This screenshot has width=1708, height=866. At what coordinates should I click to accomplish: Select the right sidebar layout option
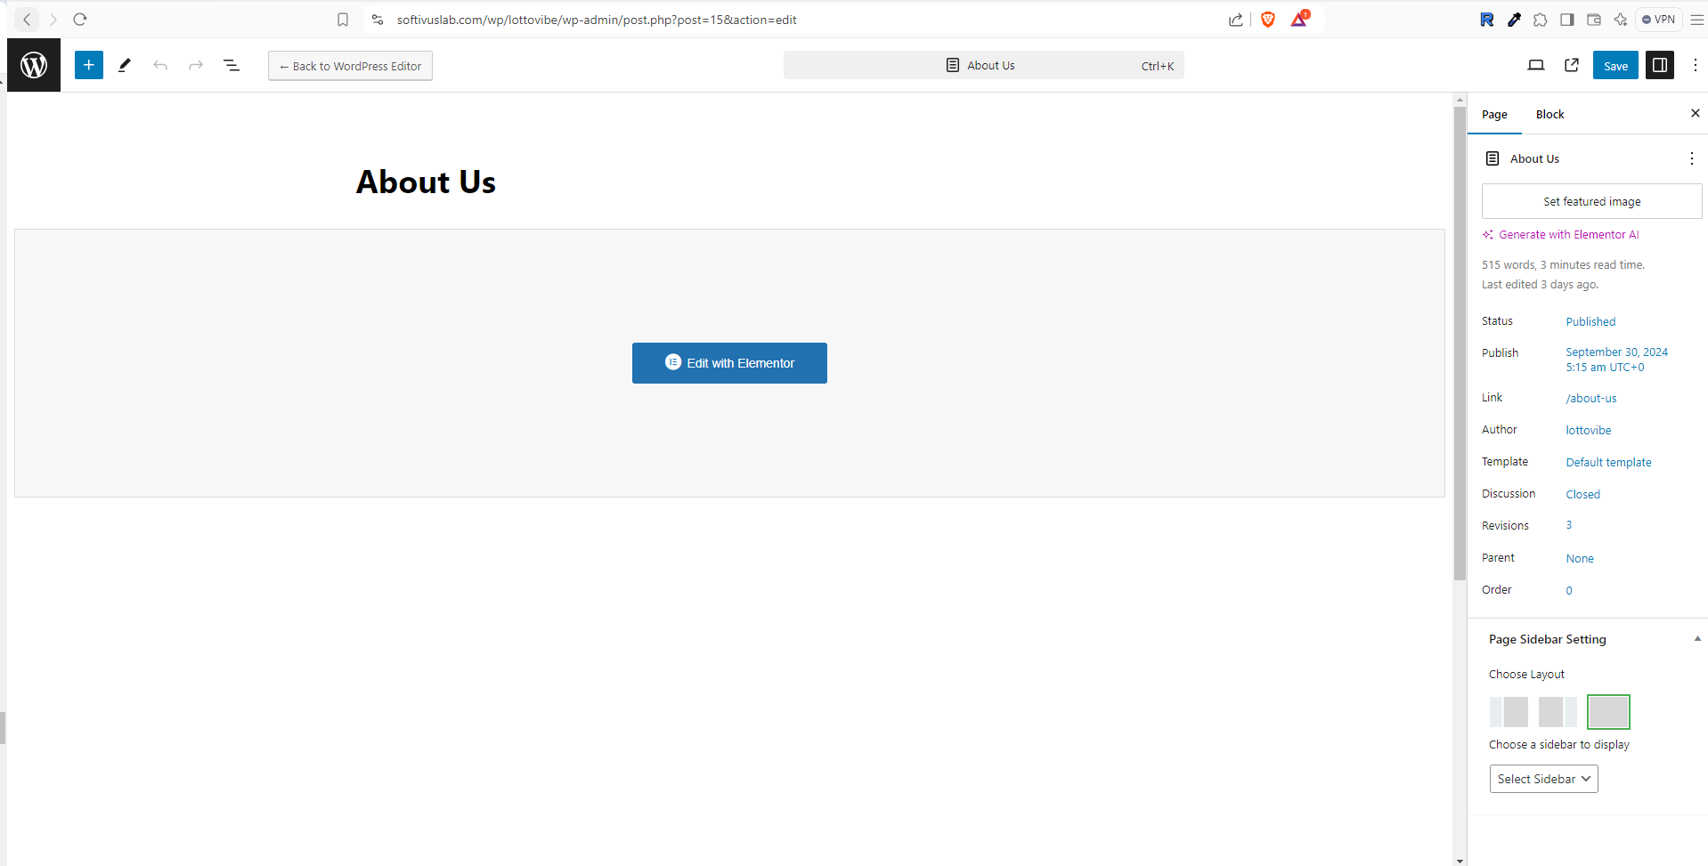(1558, 712)
